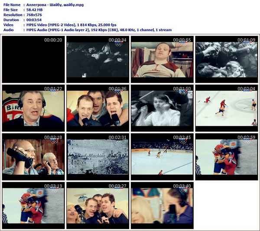Screen dimensions: 260x231
Task: Click the MPEG Audio info line
Action: [x=99, y=30]
